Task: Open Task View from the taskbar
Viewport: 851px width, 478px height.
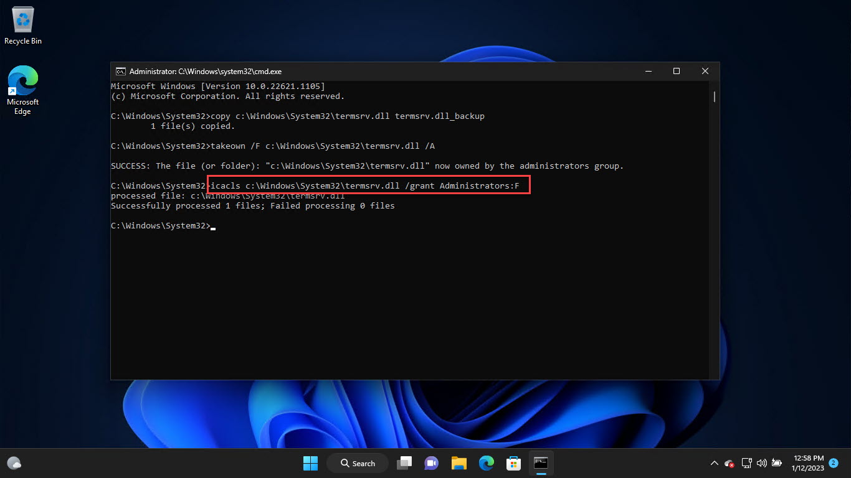Action: (x=406, y=463)
